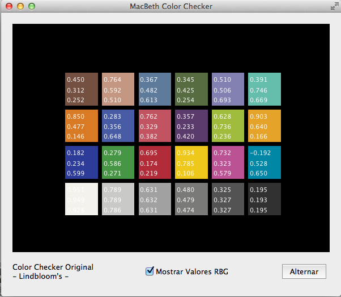Select the white swatch starting with 0.951
341x297 pixels.
pyautogui.click(x=82, y=199)
